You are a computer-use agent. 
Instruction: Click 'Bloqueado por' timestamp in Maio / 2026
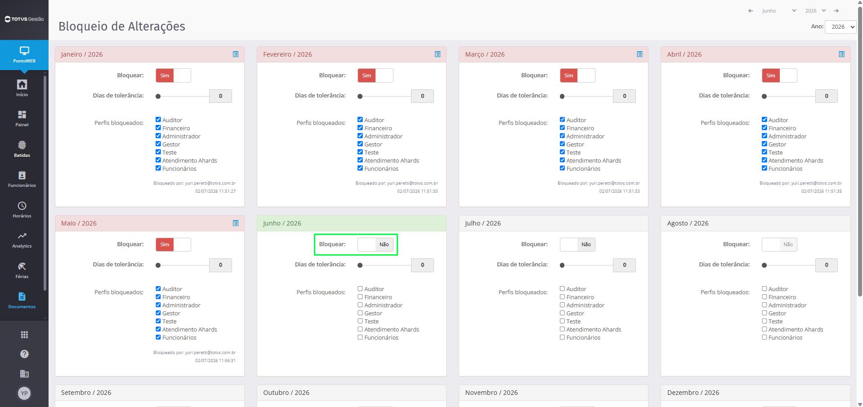click(x=215, y=360)
